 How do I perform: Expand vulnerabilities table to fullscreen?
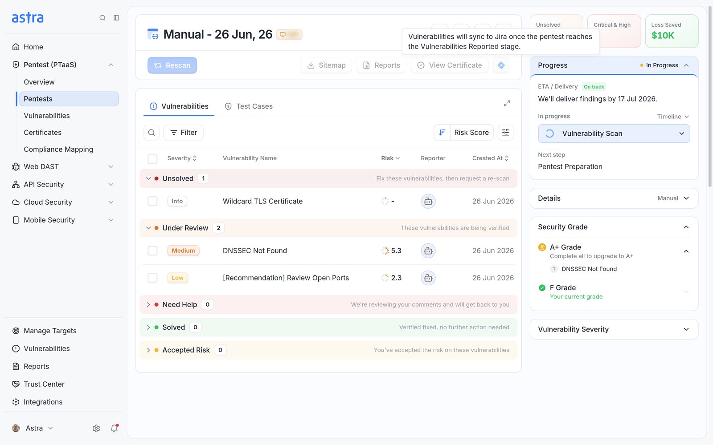[x=507, y=103]
